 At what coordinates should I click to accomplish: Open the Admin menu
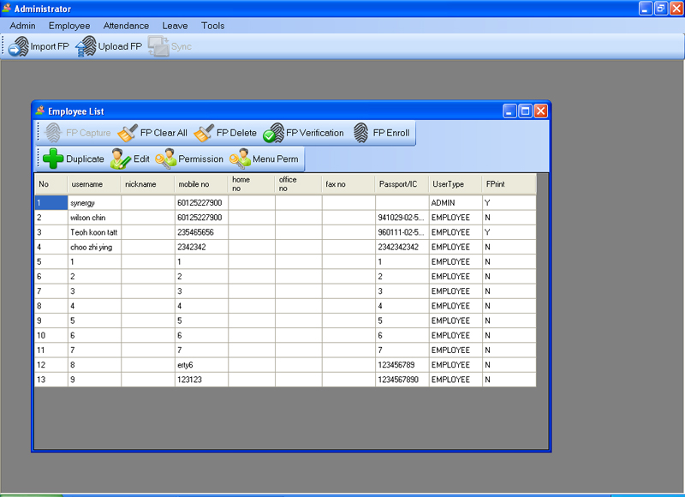(x=23, y=26)
